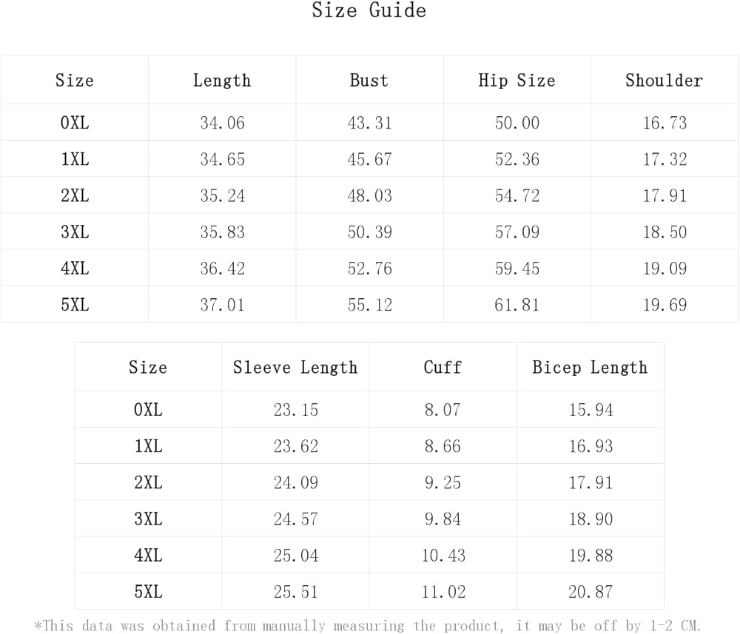The width and height of the screenshot is (740, 634).
Task: Select the 3XL bust value 50.39
Action: tap(369, 232)
